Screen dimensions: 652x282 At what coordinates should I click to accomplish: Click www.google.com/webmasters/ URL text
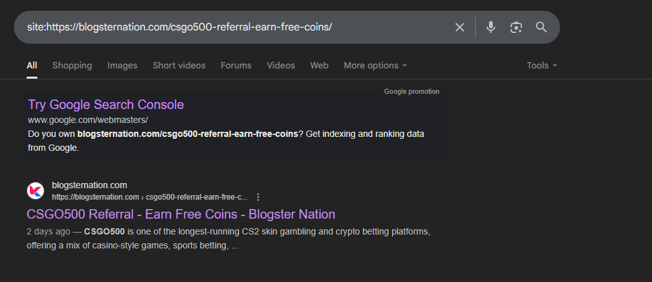(x=88, y=120)
